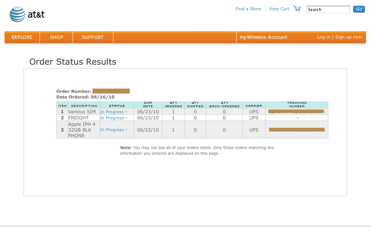Open tracking number for Apple IPH 4 row
This screenshot has width=371, height=227.
tap(297, 130)
